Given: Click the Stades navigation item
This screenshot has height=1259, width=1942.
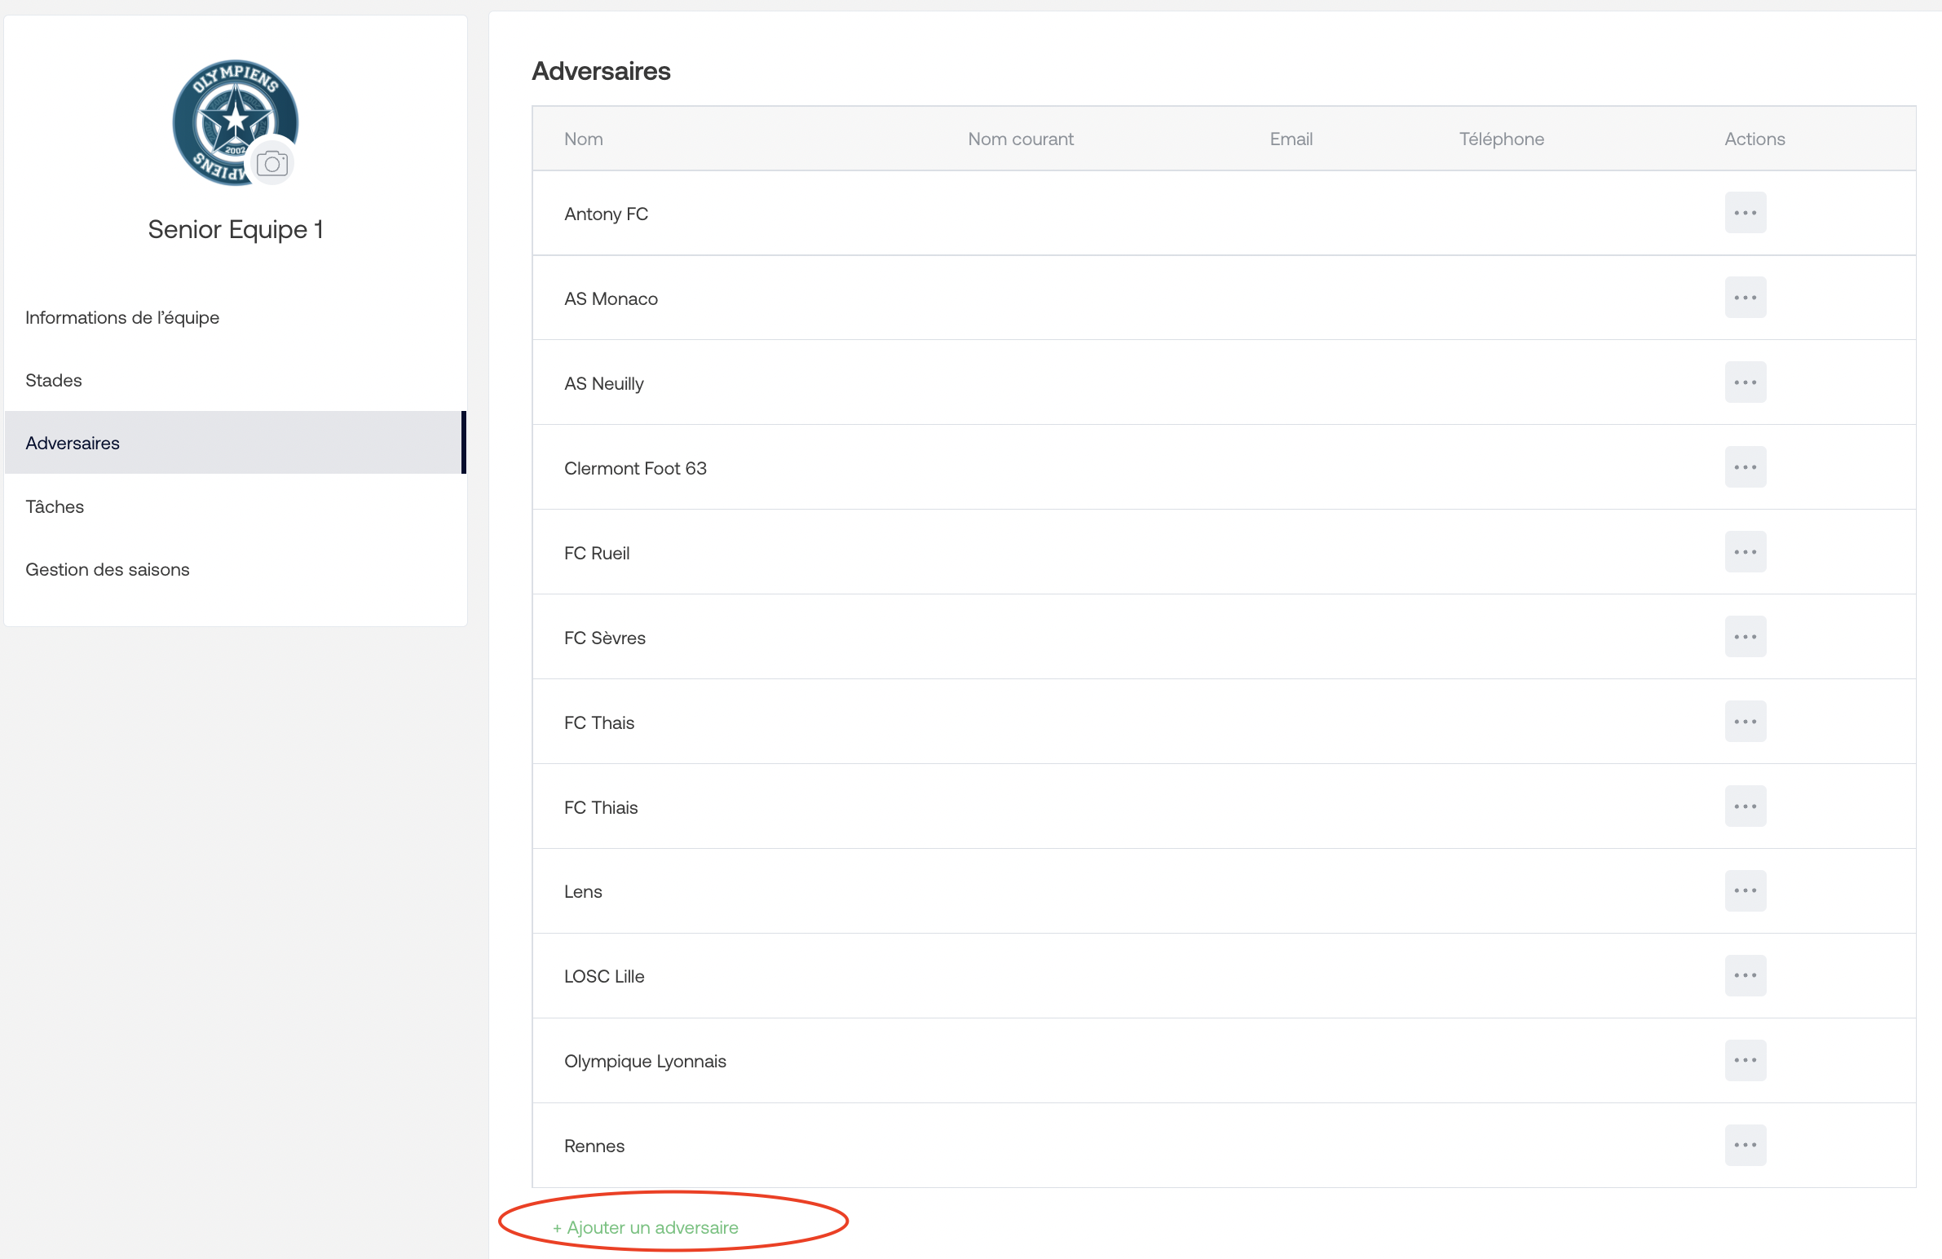Looking at the screenshot, I should point(52,379).
